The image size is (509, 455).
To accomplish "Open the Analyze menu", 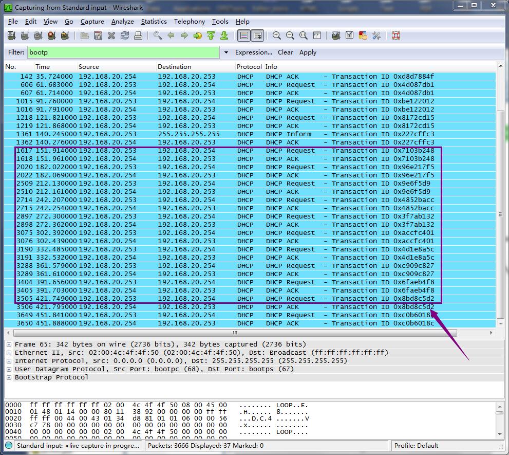I will pyautogui.click(x=122, y=22).
